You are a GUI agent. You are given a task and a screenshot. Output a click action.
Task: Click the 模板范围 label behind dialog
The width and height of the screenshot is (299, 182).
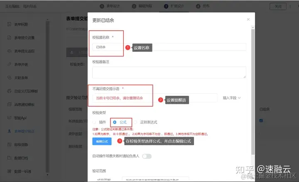pos(75,109)
